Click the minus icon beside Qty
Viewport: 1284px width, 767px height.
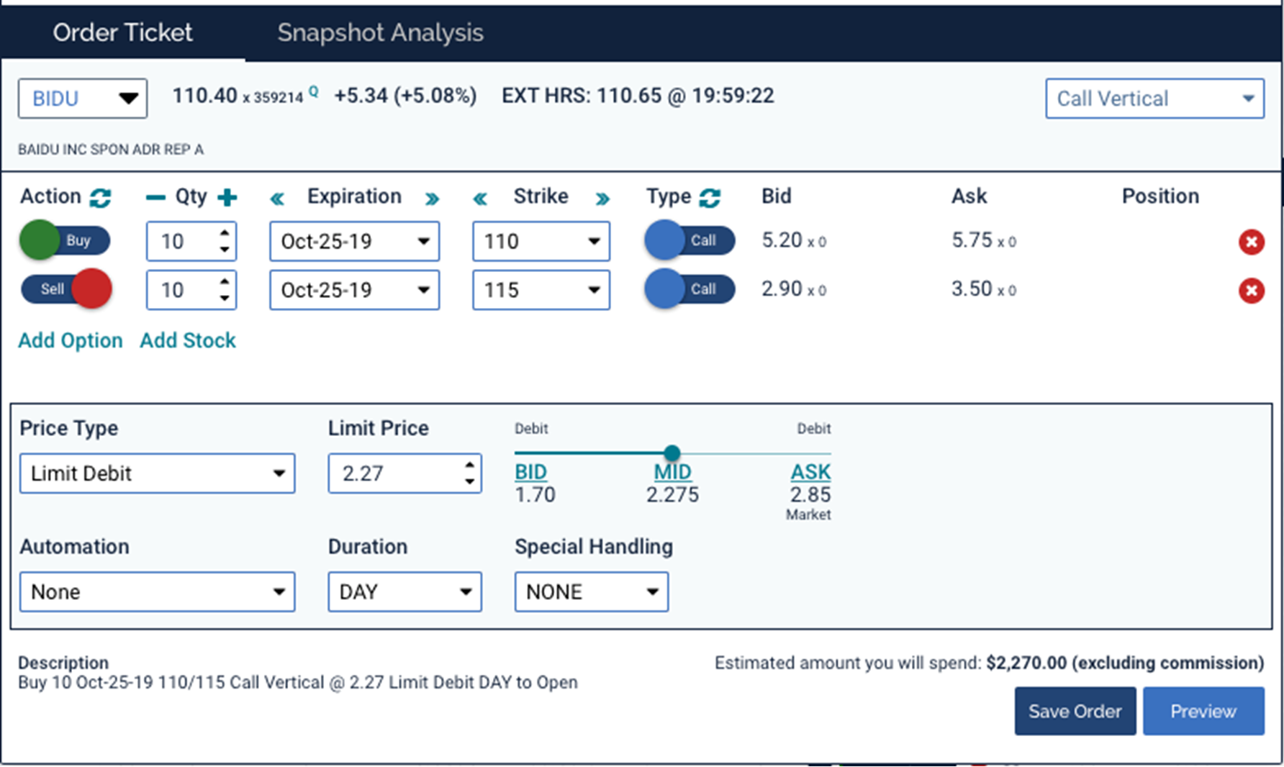tap(155, 197)
